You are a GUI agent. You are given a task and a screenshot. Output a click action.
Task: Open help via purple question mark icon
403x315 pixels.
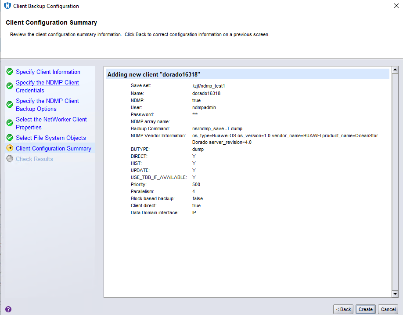[8, 309]
